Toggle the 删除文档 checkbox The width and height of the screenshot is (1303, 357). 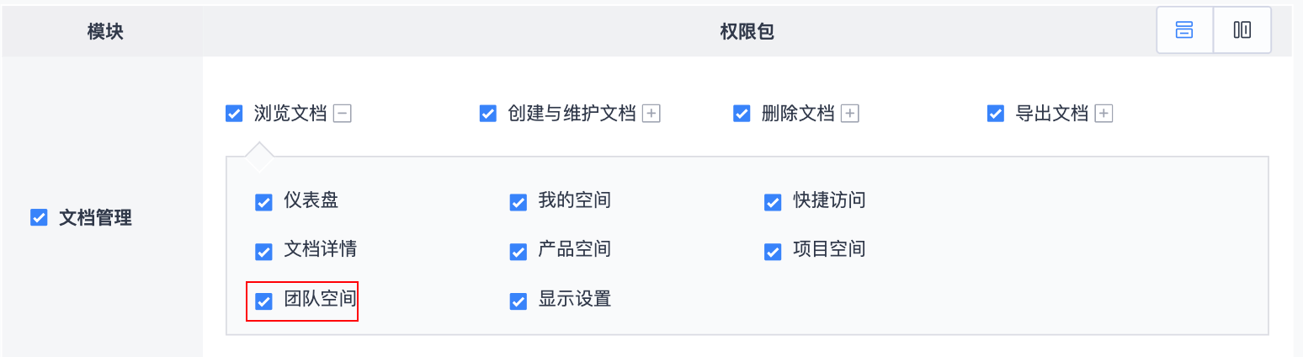742,114
